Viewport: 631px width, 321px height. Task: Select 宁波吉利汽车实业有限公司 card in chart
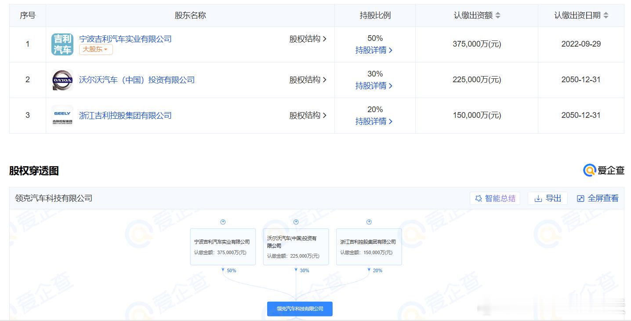click(223, 247)
